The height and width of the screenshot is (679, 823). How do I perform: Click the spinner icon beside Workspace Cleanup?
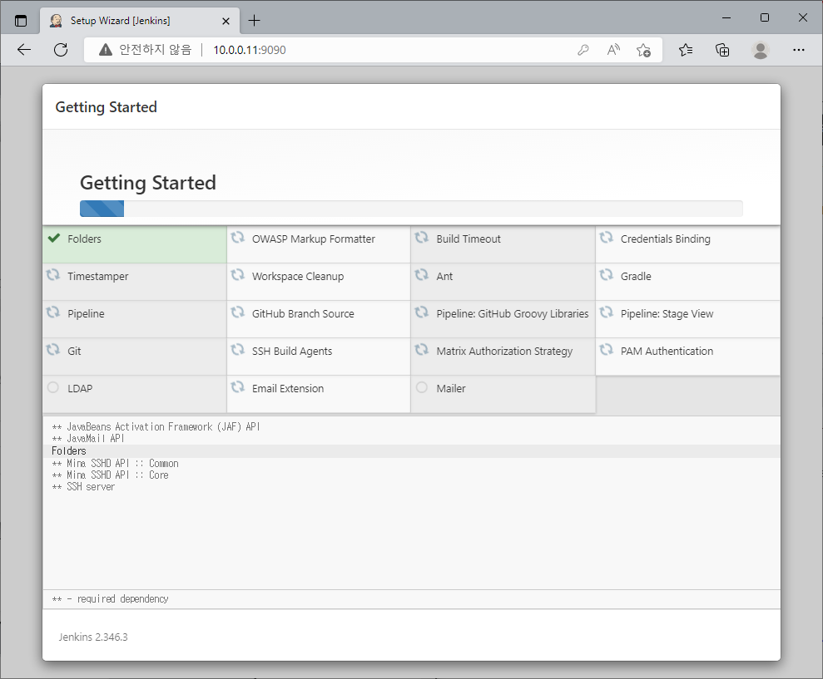[238, 275]
